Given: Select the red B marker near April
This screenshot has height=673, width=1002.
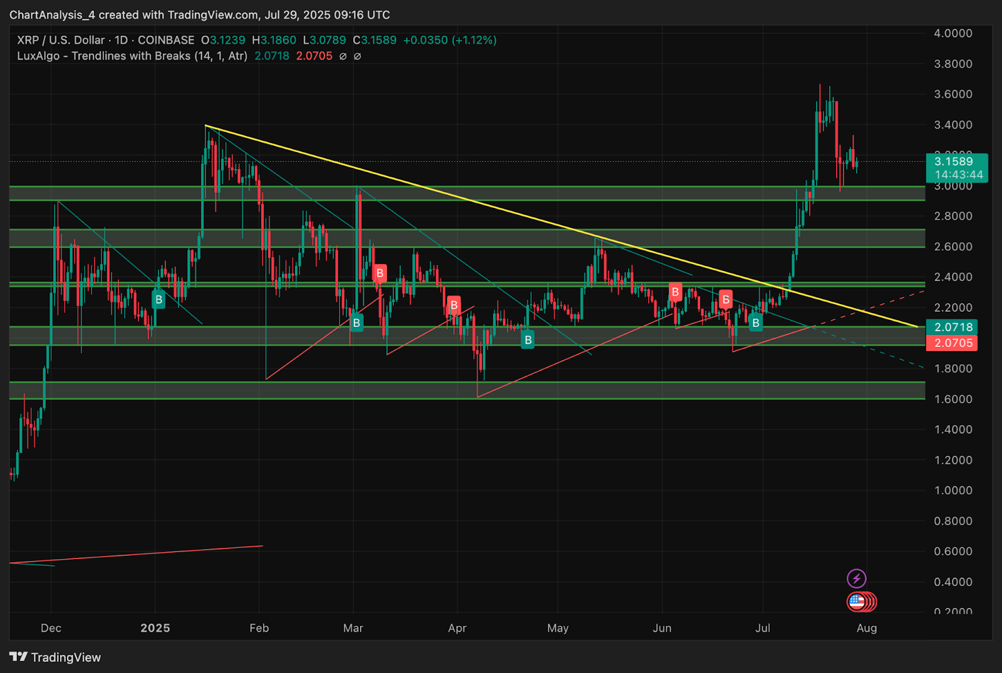Looking at the screenshot, I should pyautogui.click(x=453, y=306).
